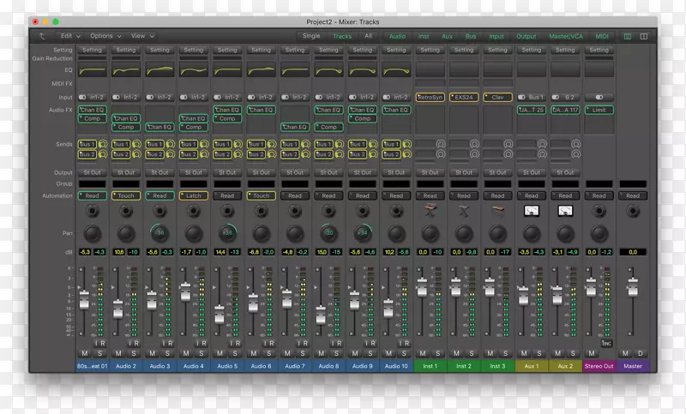686x414 pixels.
Task: Click the Inst 3 organ track icon
Action: [497, 211]
